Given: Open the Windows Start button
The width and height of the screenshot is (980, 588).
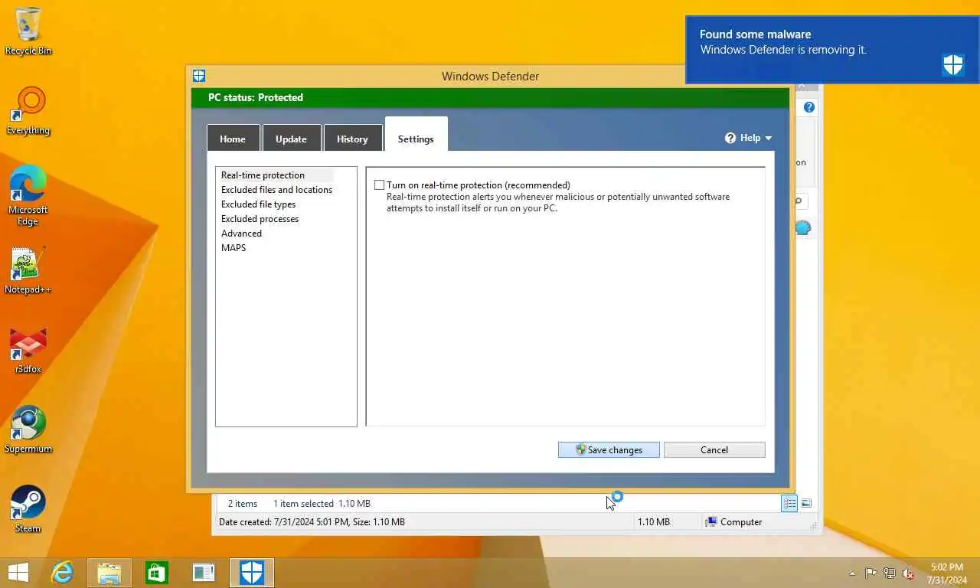Looking at the screenshot, I should coord(18,572).
